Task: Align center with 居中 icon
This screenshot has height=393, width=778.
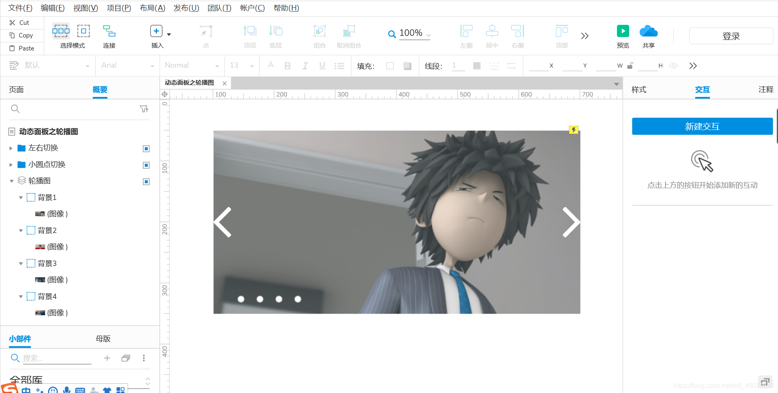Action: tap(492, 31)
